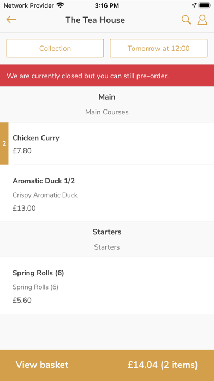Tap the location arrow status icon
214x381 pixels.
(194, 5)
